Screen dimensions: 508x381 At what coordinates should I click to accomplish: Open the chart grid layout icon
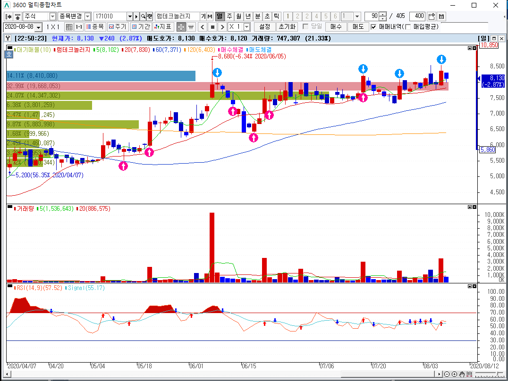click(x=69, y=27)
